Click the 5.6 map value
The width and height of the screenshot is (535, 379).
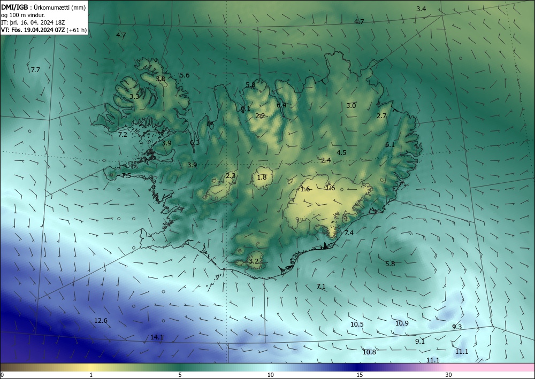pyautogui.click(x=185, y=75)
